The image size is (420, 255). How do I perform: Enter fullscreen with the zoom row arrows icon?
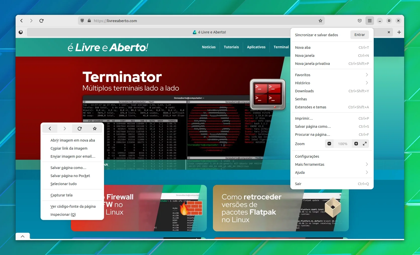(365, 144)
